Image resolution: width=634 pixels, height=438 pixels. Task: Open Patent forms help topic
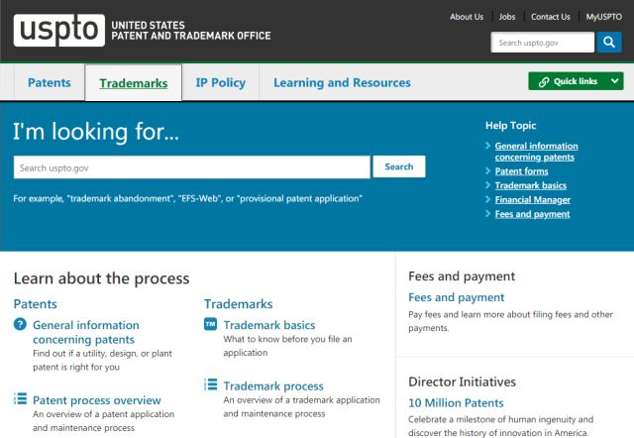tap(522, 171)
